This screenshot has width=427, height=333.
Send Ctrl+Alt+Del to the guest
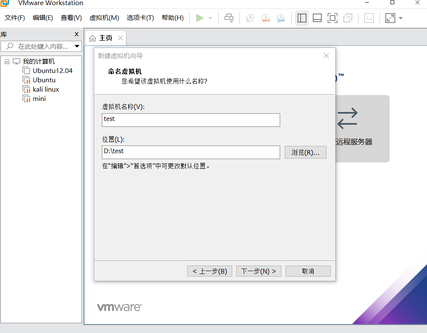229,18
